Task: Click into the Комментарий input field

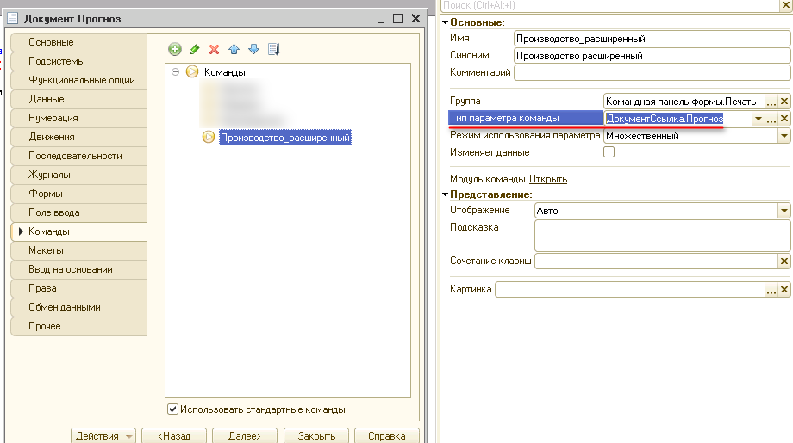Action: pos(651,73)
